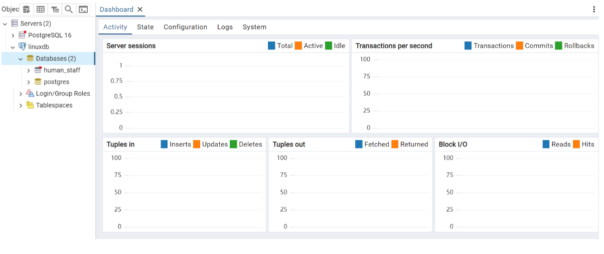Open the Query Tool toolbar icon

pyautogui.click(x=27, y=9)
